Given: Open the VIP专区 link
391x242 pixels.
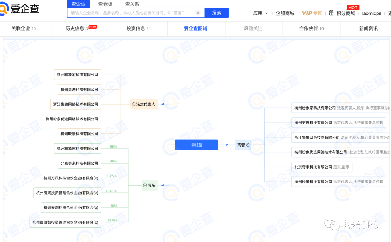Looking at the screenshot, I should pos(312,13).
